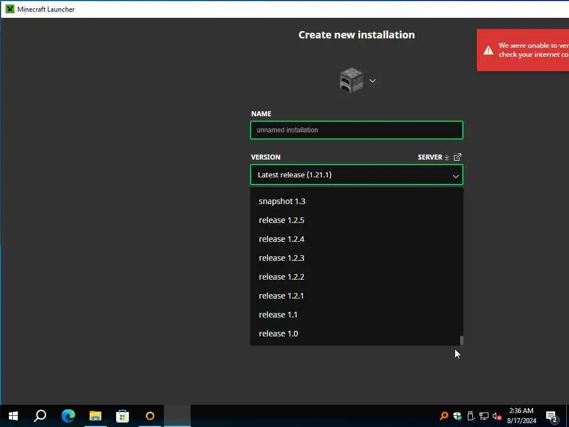Click the Minecraft Launcher creeper title icon
Viewport: 569px width, 427px height.
pos(10,9)
